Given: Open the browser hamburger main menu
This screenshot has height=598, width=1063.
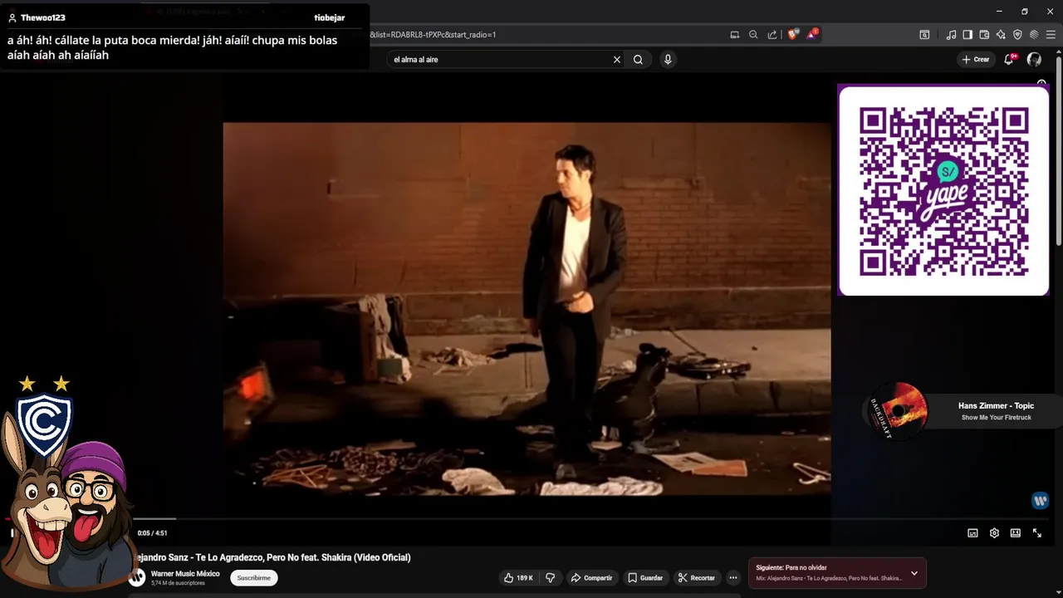Looking at the screenshot, I should pyautogui.click(x=1051, y=35).
